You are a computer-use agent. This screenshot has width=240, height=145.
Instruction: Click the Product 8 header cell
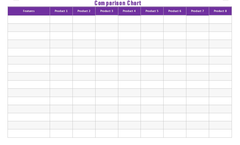pyautogui.click(x=220, y=11)
